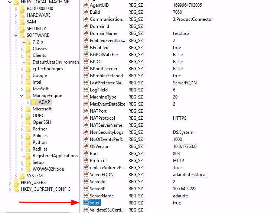Screen dimensions: 274x213
Task: Select the SECURITY key
Action: (x=36, y=29)
